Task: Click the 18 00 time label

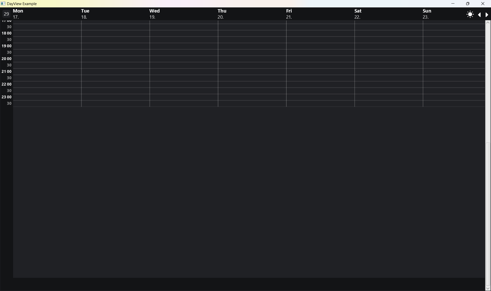Action: 7,33
